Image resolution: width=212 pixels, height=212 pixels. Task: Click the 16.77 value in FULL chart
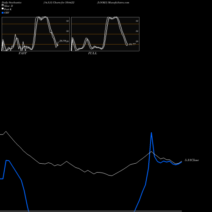(x=132, y=44)
